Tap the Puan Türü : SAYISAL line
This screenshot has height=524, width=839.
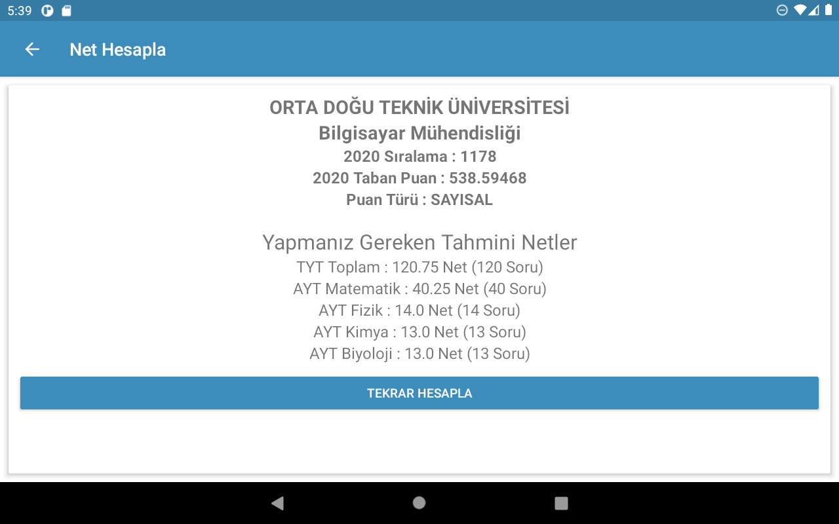click(419, 200)
